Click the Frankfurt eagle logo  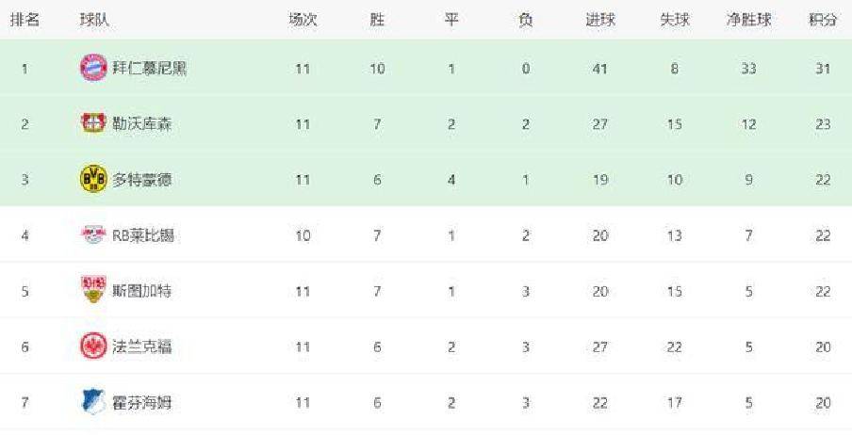tap(94, 346)
